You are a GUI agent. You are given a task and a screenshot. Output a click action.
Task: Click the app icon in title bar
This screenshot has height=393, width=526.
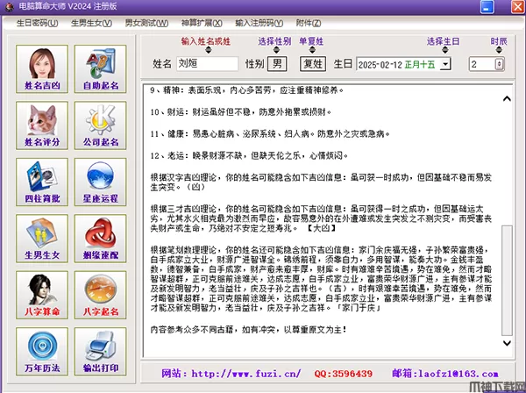click(x=9, y=6)
